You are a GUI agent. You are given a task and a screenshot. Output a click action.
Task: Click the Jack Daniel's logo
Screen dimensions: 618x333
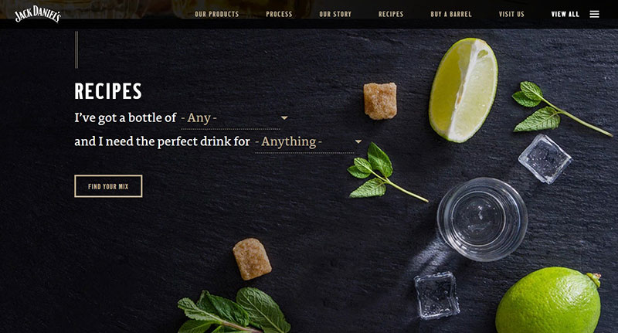38,14
